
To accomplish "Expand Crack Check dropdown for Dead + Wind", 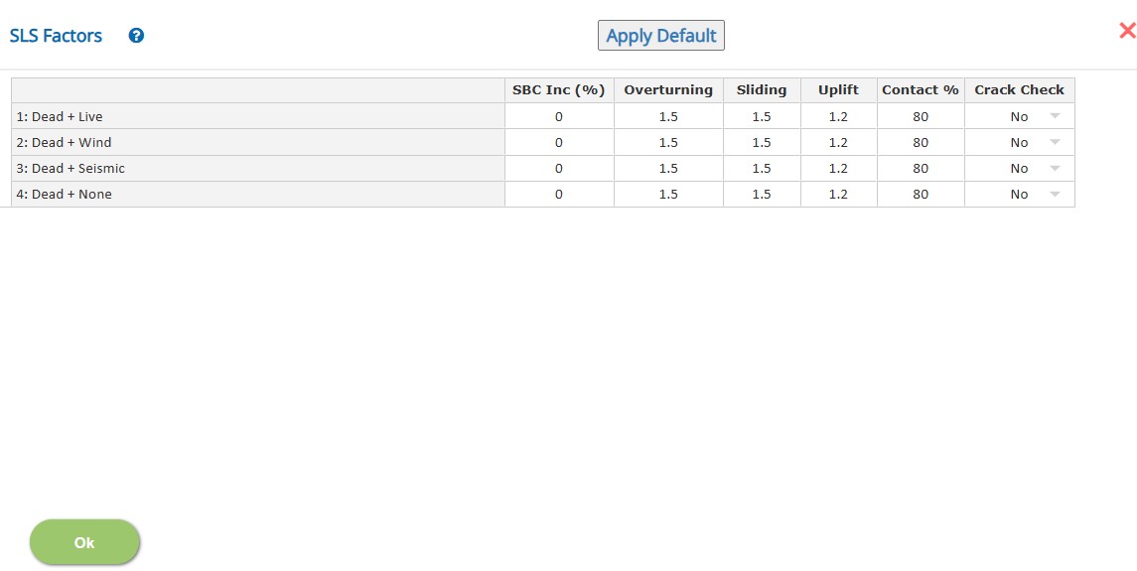I will point(1055,142).
